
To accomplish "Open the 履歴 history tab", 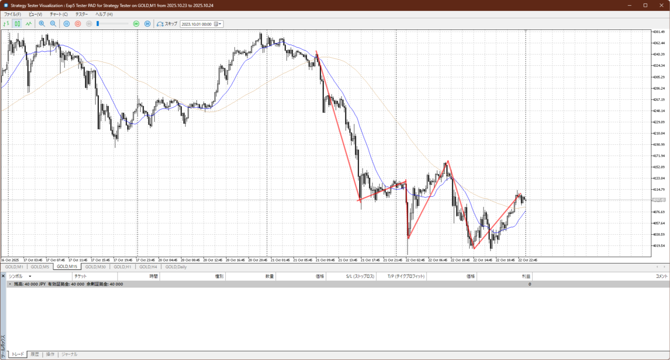I will (35, 354).
